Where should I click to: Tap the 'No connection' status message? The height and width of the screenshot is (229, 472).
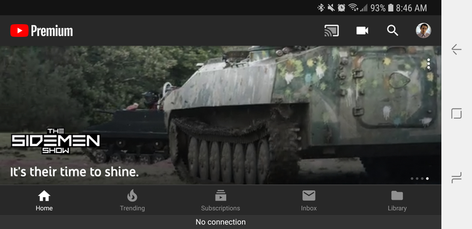pyautogui.click(x=221, y=222)
